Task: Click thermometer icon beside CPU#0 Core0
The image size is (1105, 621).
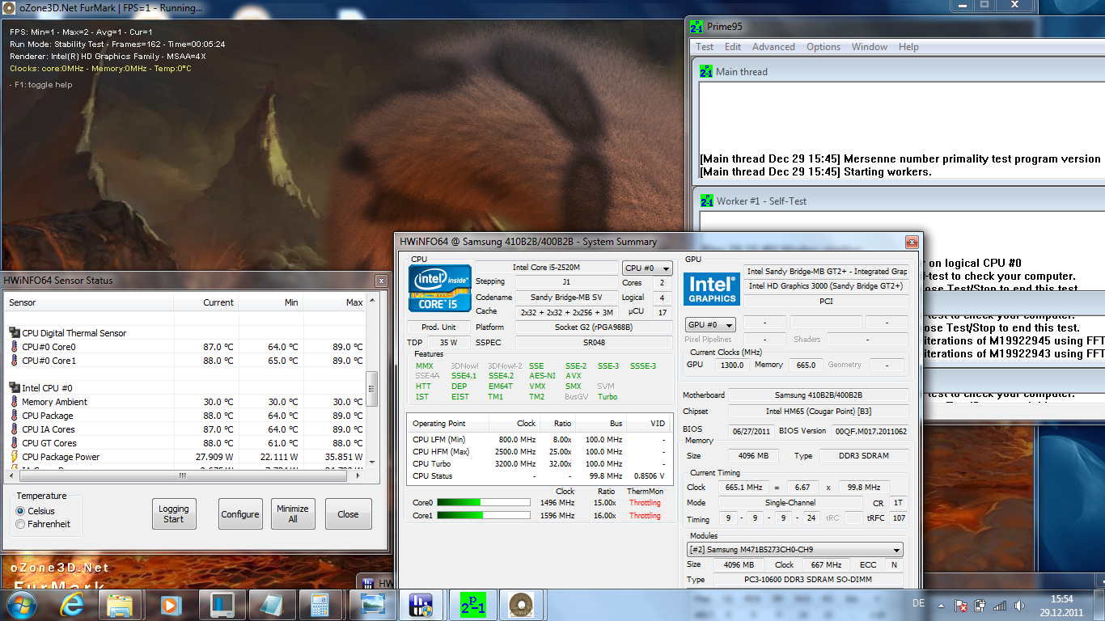Action: click(x=14, y=347)
